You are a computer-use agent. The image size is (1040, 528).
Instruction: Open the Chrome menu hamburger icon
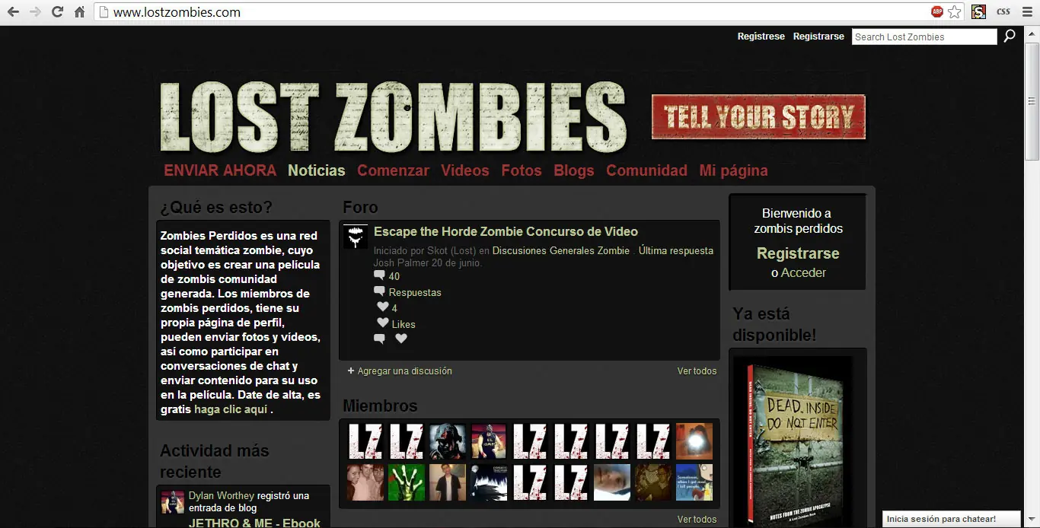(x=1027, y=12)
